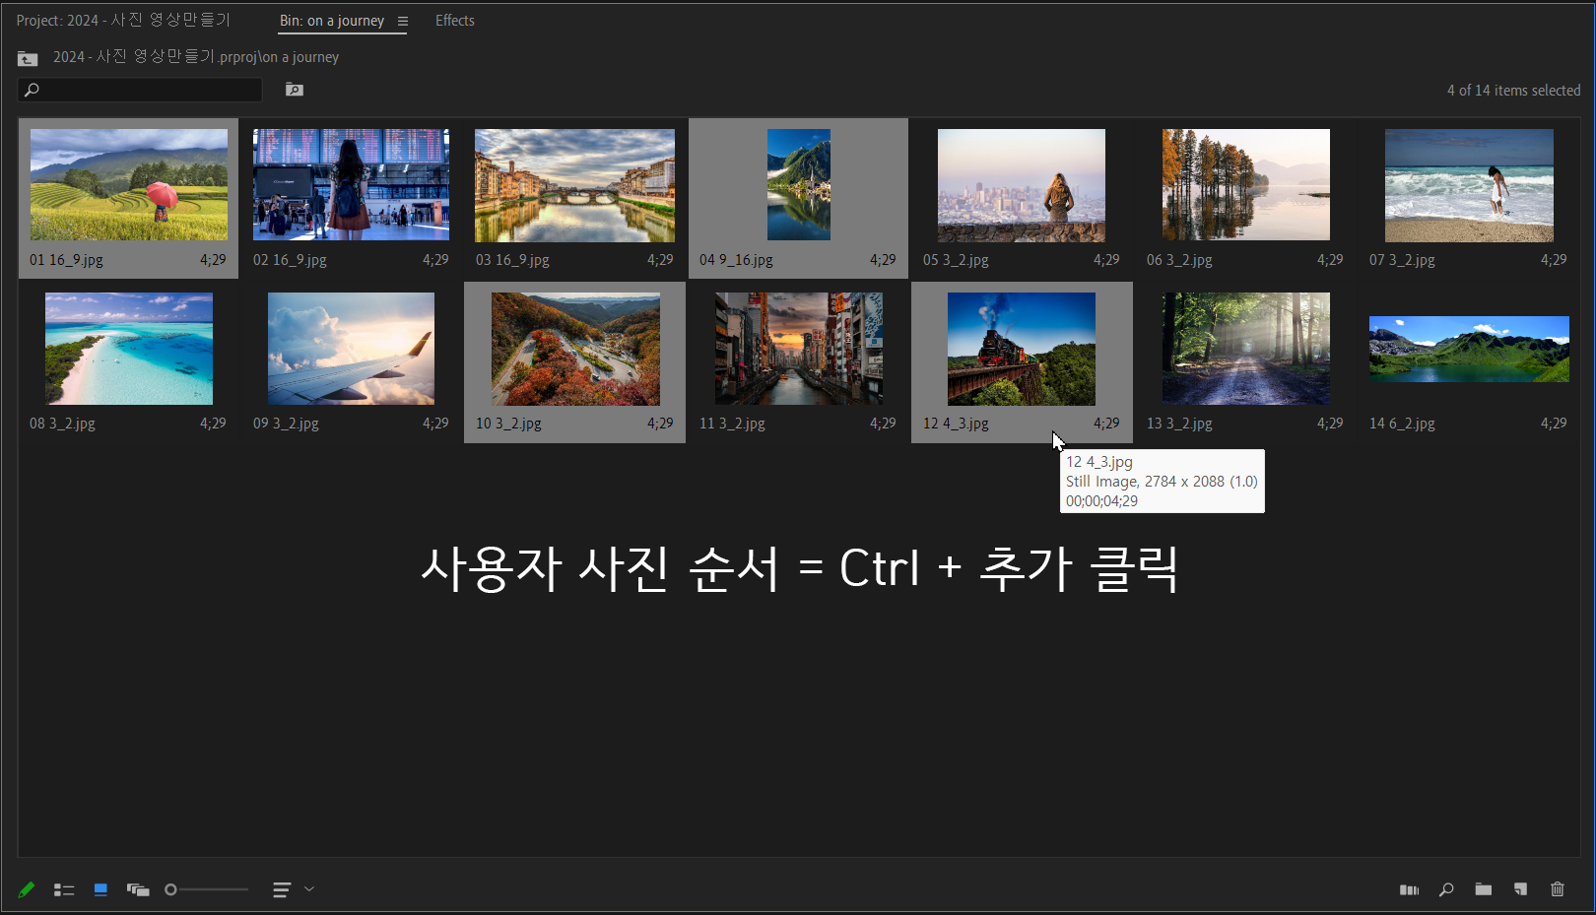Open the sort order dropdown chevron
Image resolution: width=1596 pixels, height=915 pixels.
(308, 889)
